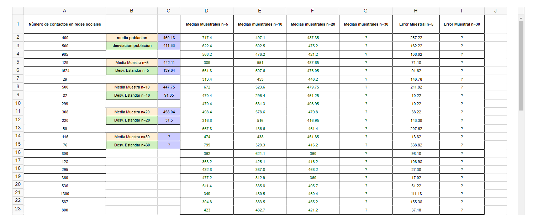This screenshot has width=533, height=215.
Task: Select the cell containing 1624
Action: click(x=65, y=71)
